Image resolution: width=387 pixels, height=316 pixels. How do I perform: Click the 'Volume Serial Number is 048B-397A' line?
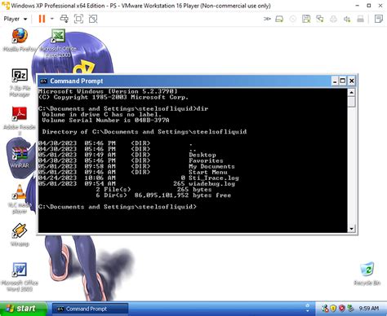coord(105,120)
